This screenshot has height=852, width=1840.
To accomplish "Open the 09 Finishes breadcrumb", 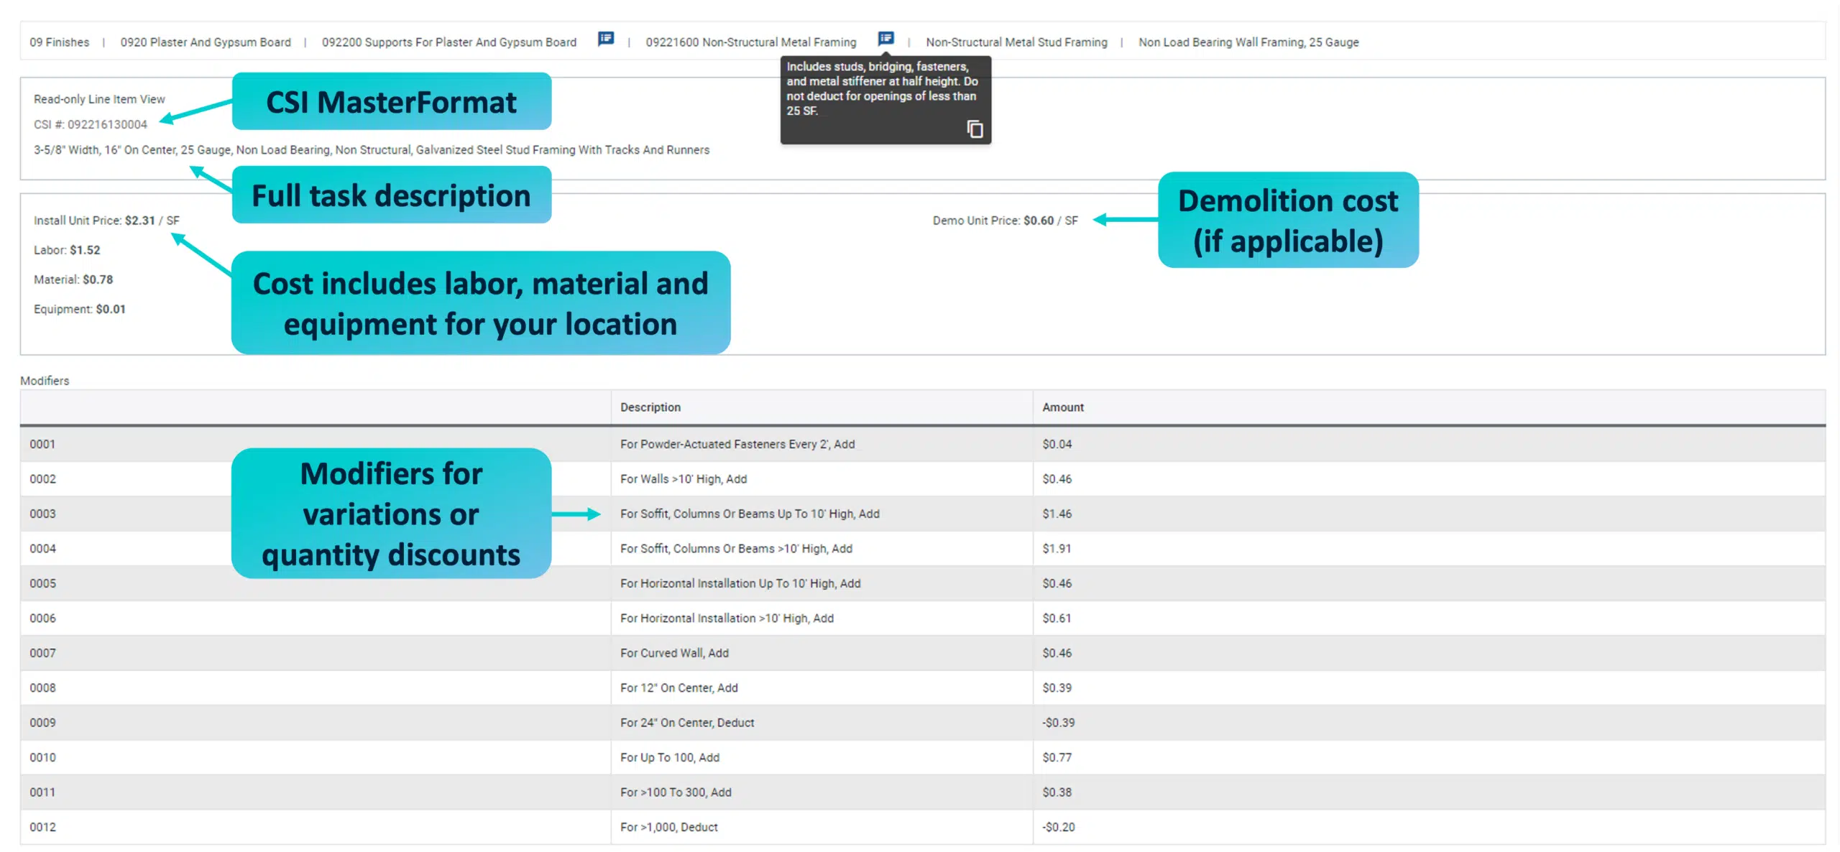I will pyautogui.click(x=59, y=42).
